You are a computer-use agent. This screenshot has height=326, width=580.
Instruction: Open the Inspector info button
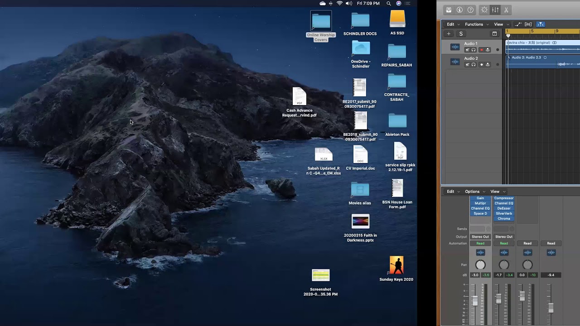click(x=459, y=10)
